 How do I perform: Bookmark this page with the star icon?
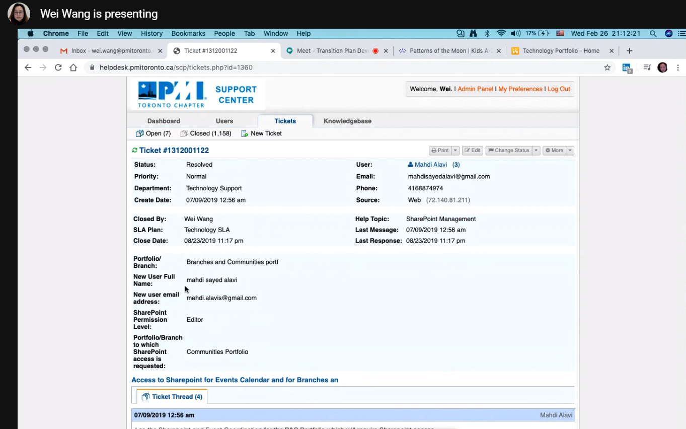point(607,67)
